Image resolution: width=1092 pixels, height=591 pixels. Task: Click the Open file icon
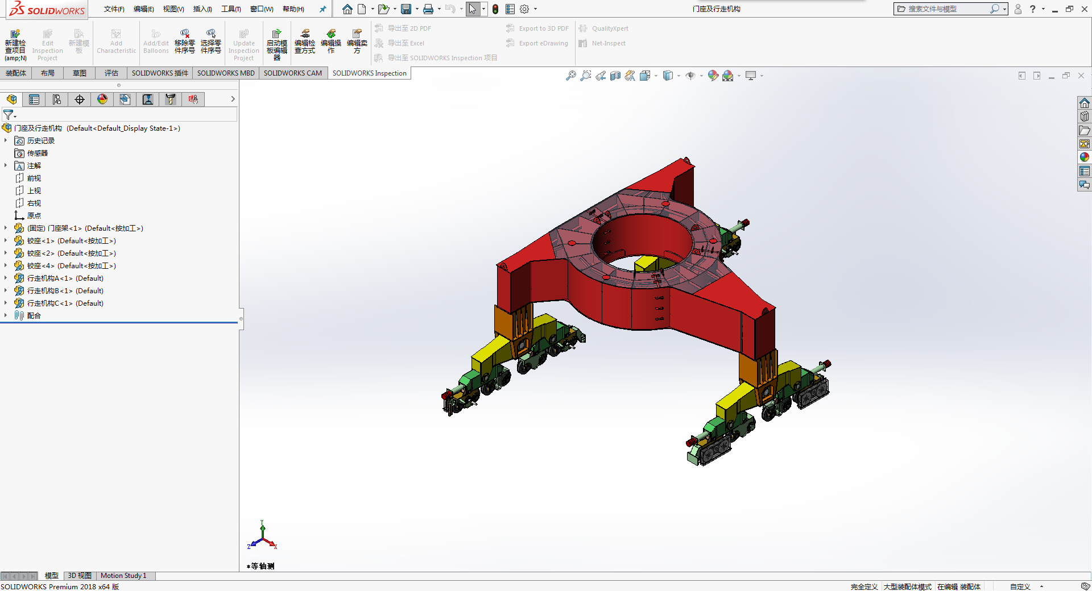(383, 9)
